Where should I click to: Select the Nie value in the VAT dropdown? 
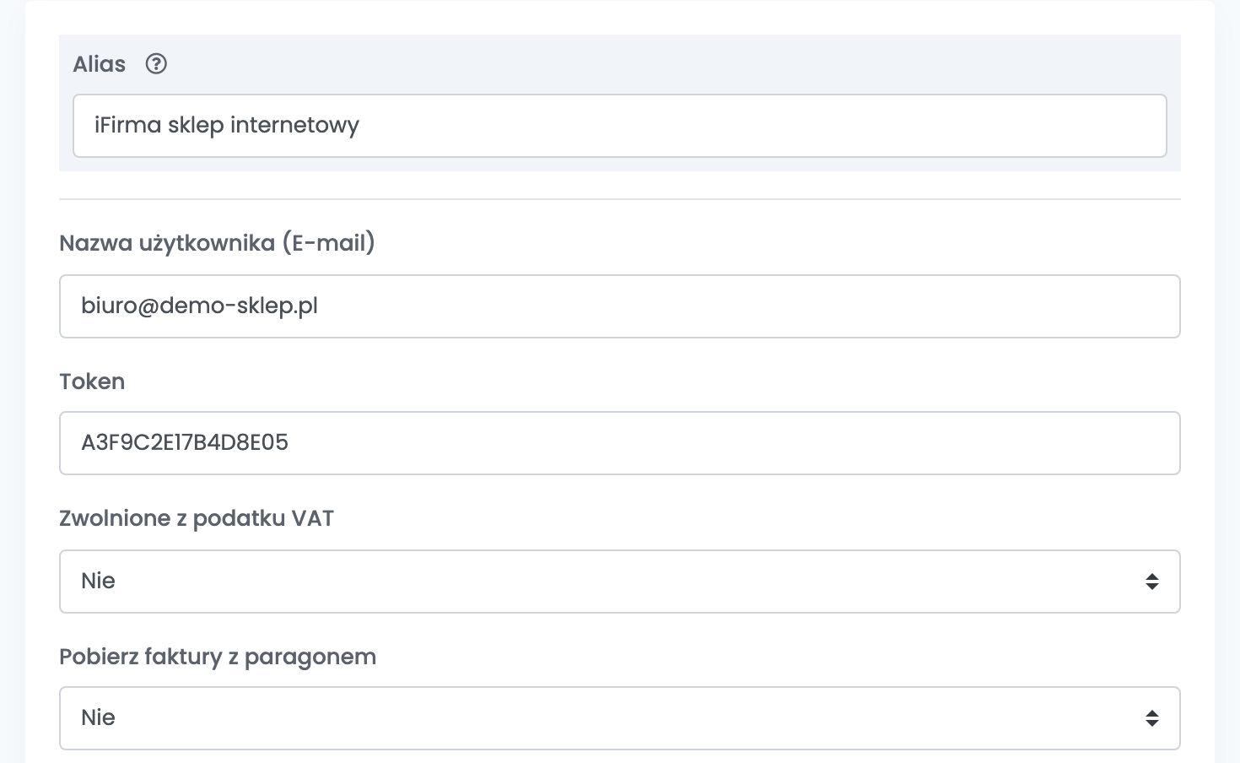[x=98, y=581]
